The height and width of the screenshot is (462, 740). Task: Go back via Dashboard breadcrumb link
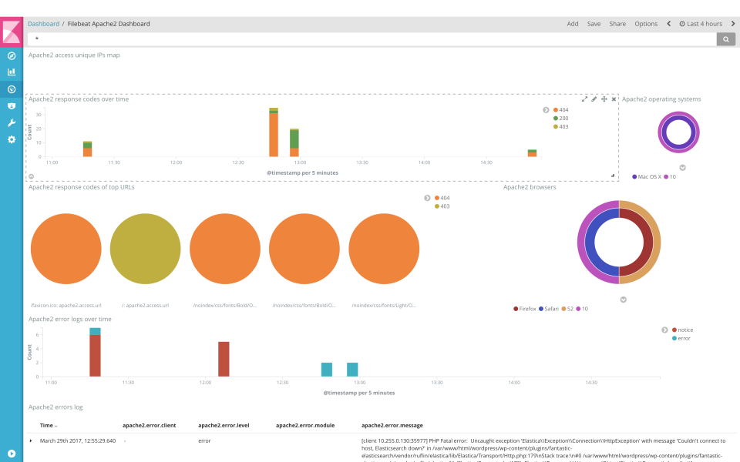43,24
